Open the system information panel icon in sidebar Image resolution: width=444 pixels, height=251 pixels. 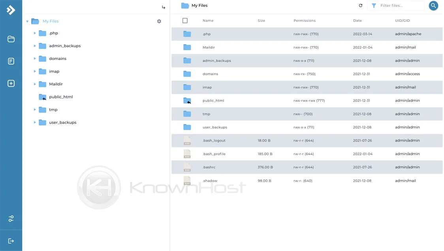tap(11, 61)
